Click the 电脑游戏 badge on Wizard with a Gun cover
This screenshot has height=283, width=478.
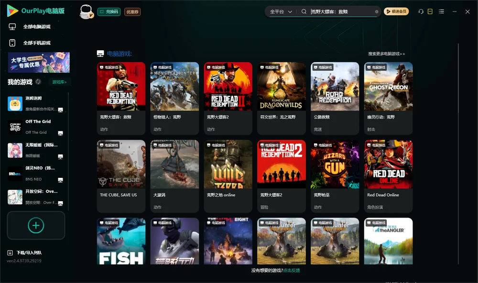pyautogui.click(x=323, y=145)
